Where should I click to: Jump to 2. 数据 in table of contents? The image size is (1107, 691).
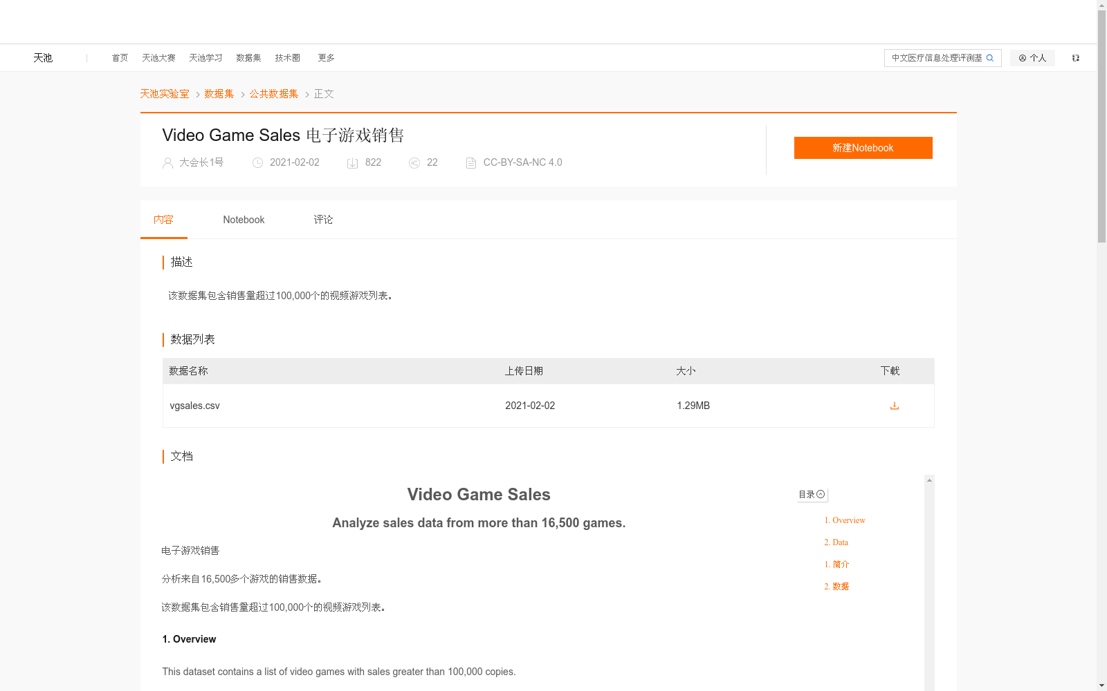tap(836, 587)
